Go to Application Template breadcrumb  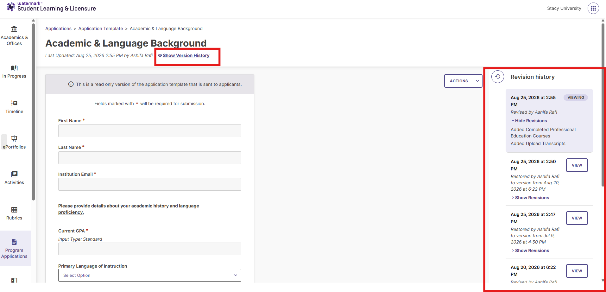[101, 29]
